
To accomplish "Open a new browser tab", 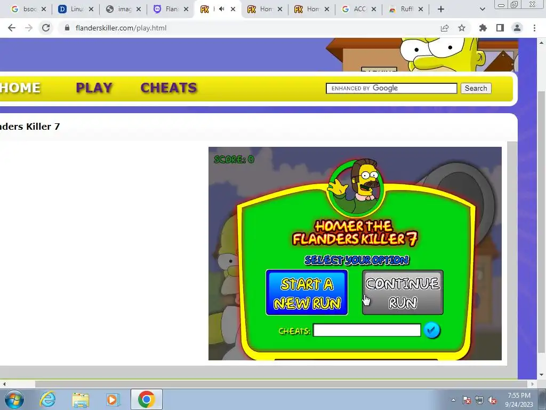I will [441, 10].
